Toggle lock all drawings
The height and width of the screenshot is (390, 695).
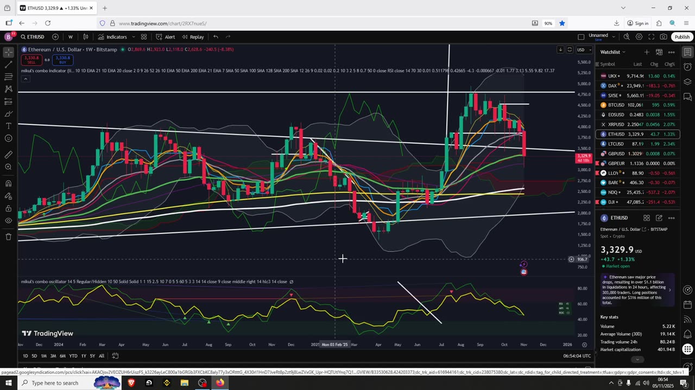(x=8, y=209)
